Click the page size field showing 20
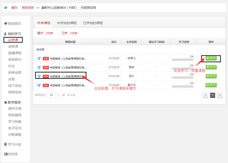 point(51,95)
